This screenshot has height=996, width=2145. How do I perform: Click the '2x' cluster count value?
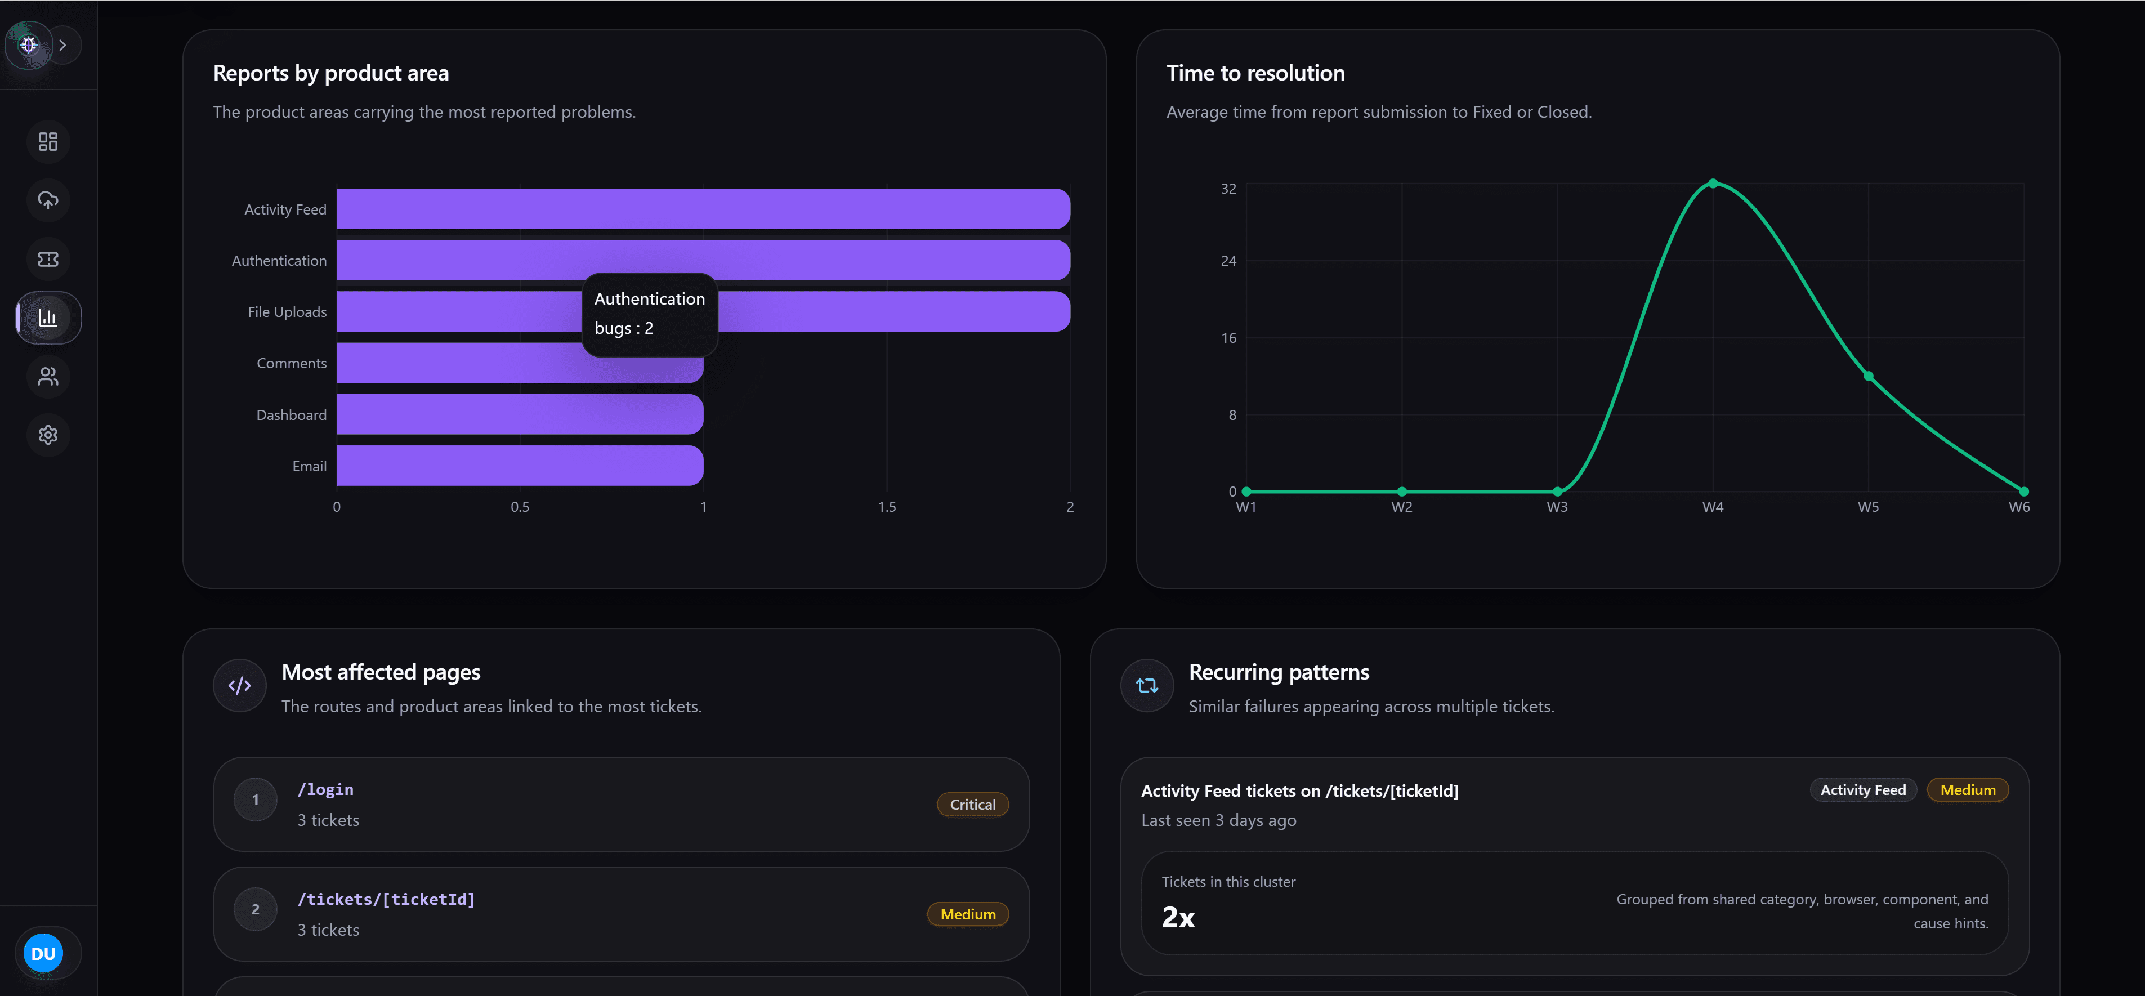[1178, 917]
